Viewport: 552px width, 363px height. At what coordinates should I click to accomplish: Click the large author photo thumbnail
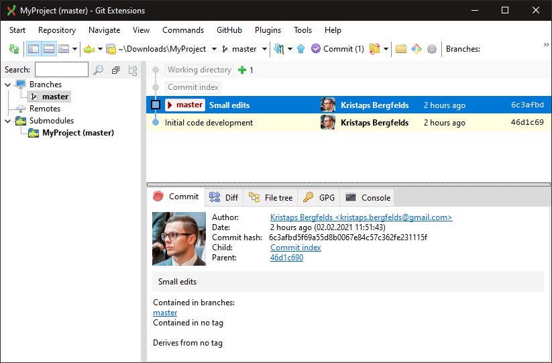(179, 239)
